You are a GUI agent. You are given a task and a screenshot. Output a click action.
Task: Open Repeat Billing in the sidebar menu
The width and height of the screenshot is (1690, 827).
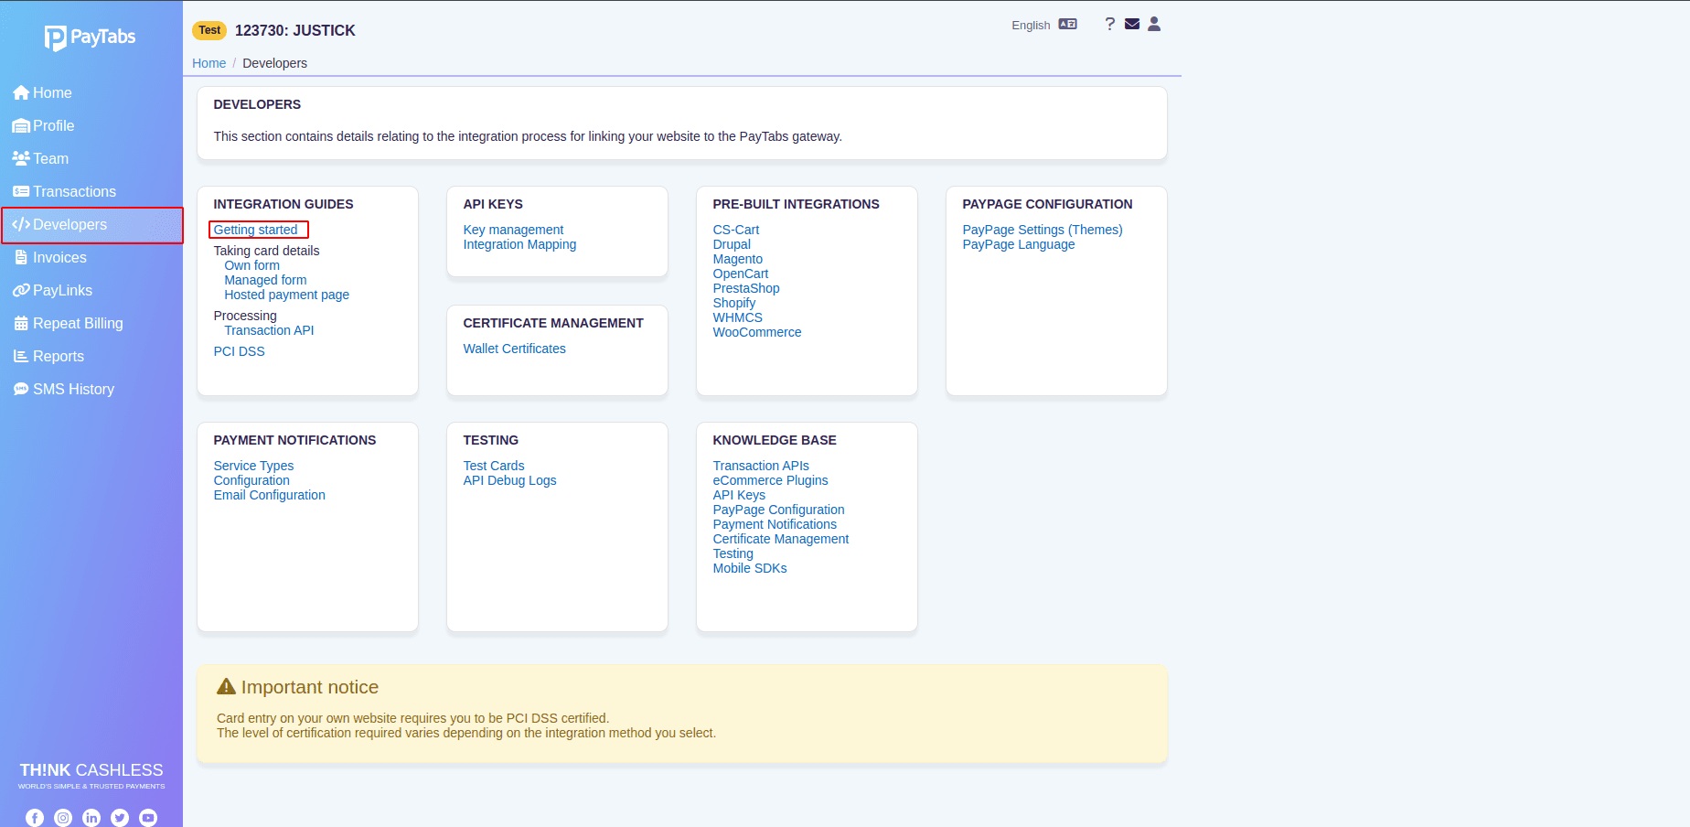pyautogui.click(x=78, y=324)
